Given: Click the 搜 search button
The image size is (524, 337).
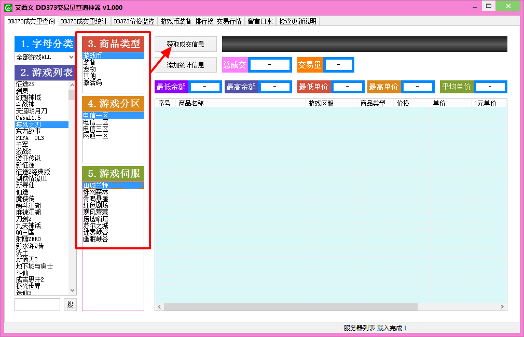Looking at the screenshot, I should (70, 304).
